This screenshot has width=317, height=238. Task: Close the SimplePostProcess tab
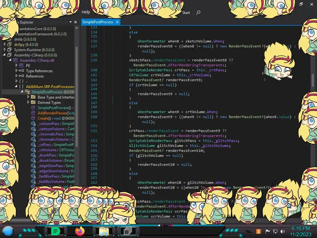(117, 22)
